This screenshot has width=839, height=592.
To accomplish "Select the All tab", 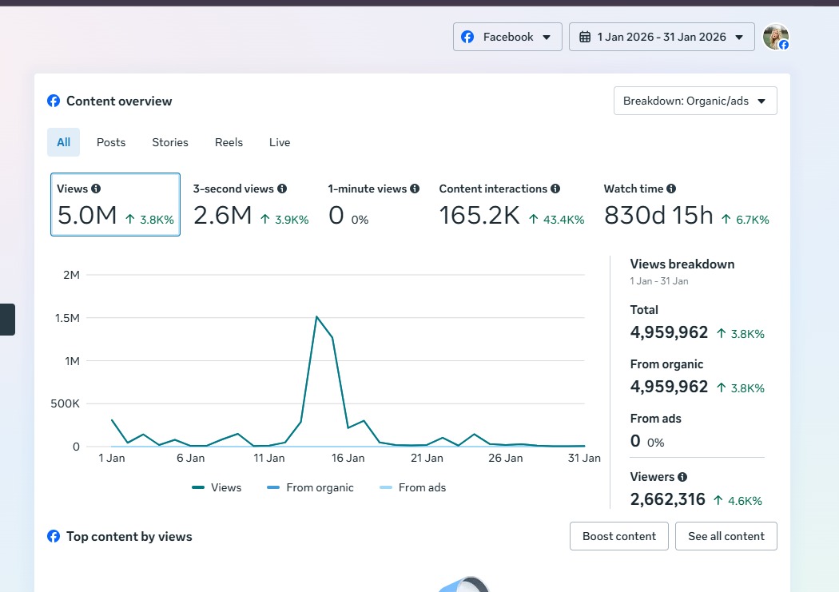I will point(63,142).
